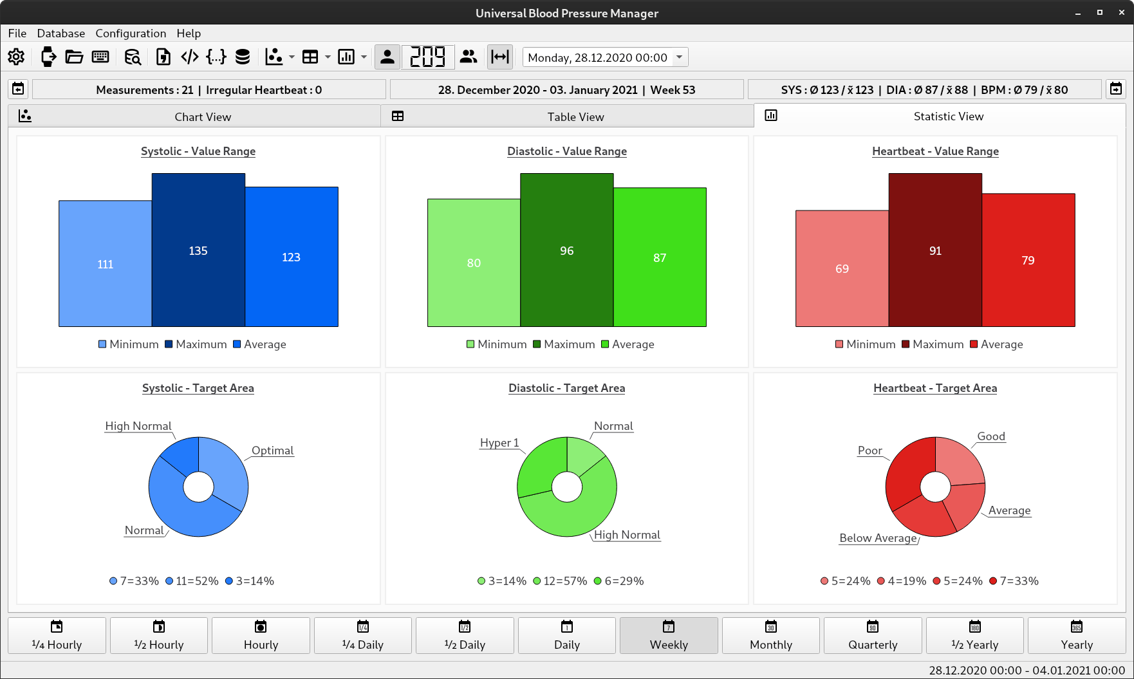This screenshot has height=679, width=1134.
Task: Select the Yearly period button
Action: pyautogui.click(x=1077, y=635)
